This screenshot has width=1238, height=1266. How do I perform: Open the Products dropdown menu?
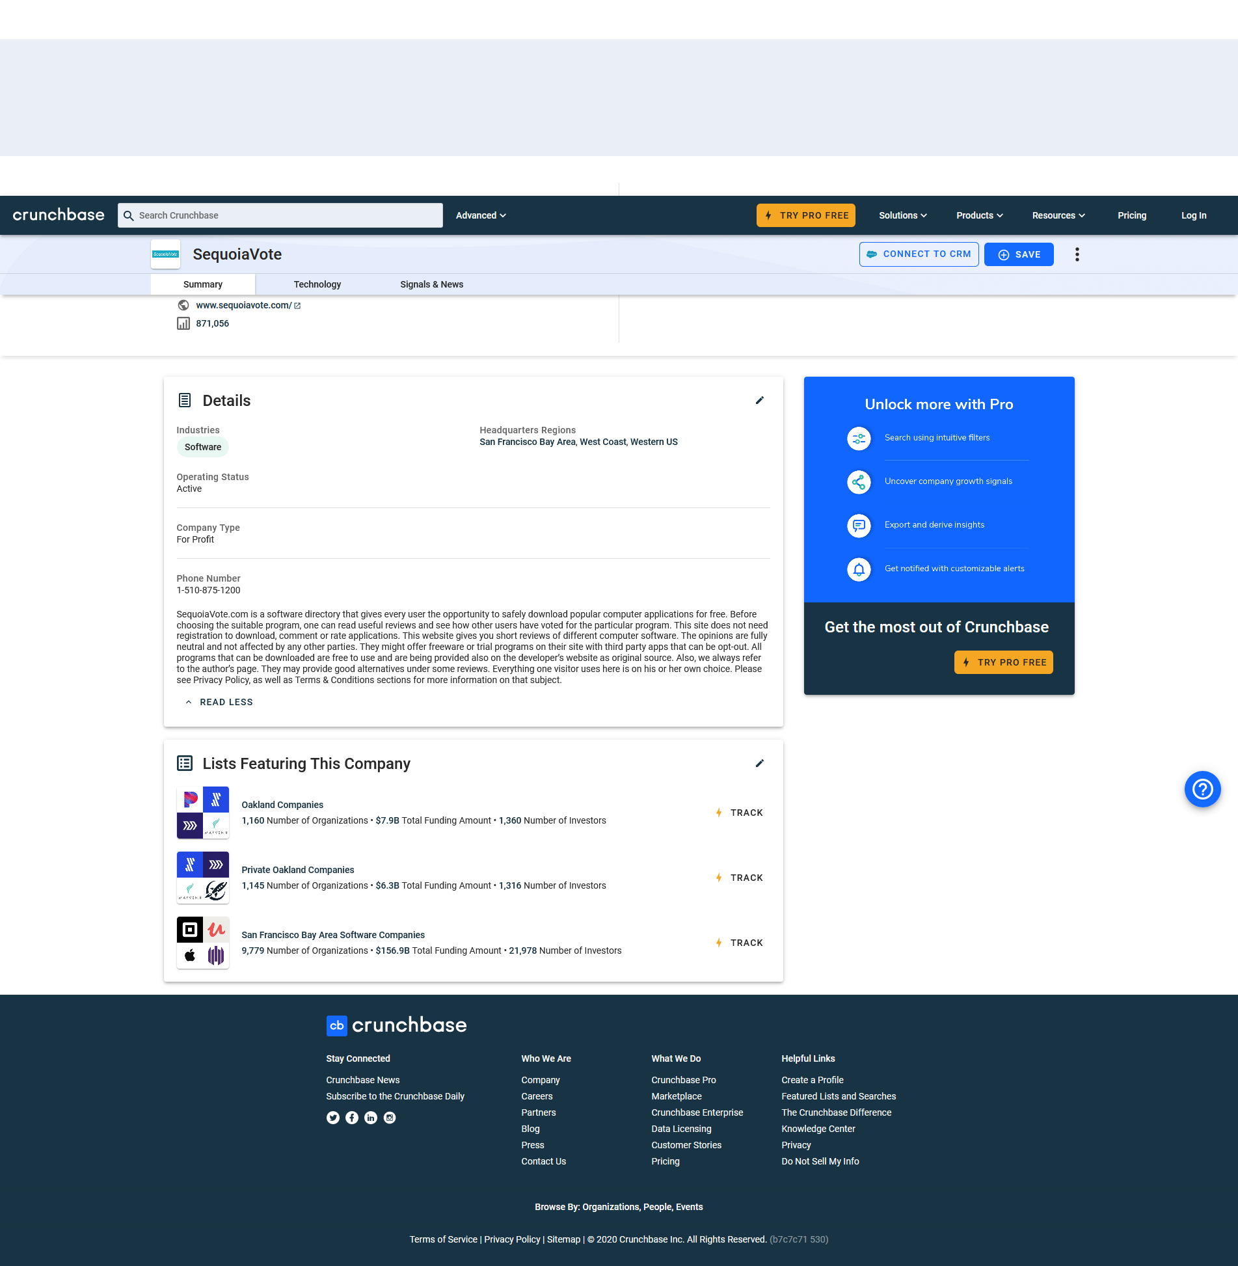tap(980, 215)
